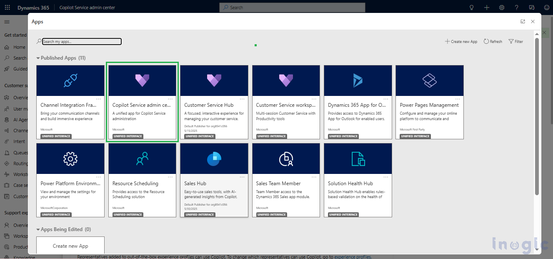Click the Create new App tile
553x259 pixels.
(x=70, y=246)
